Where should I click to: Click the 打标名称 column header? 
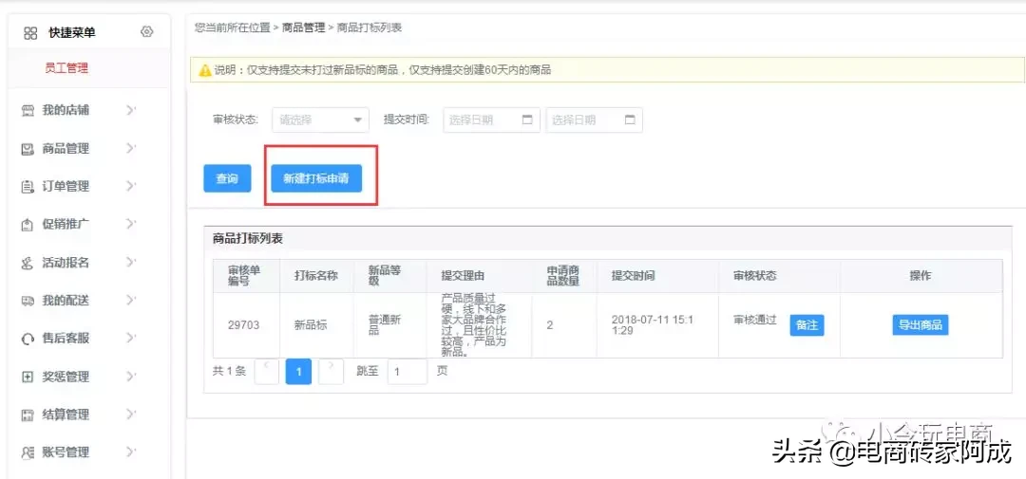click(x=316, y=276)
